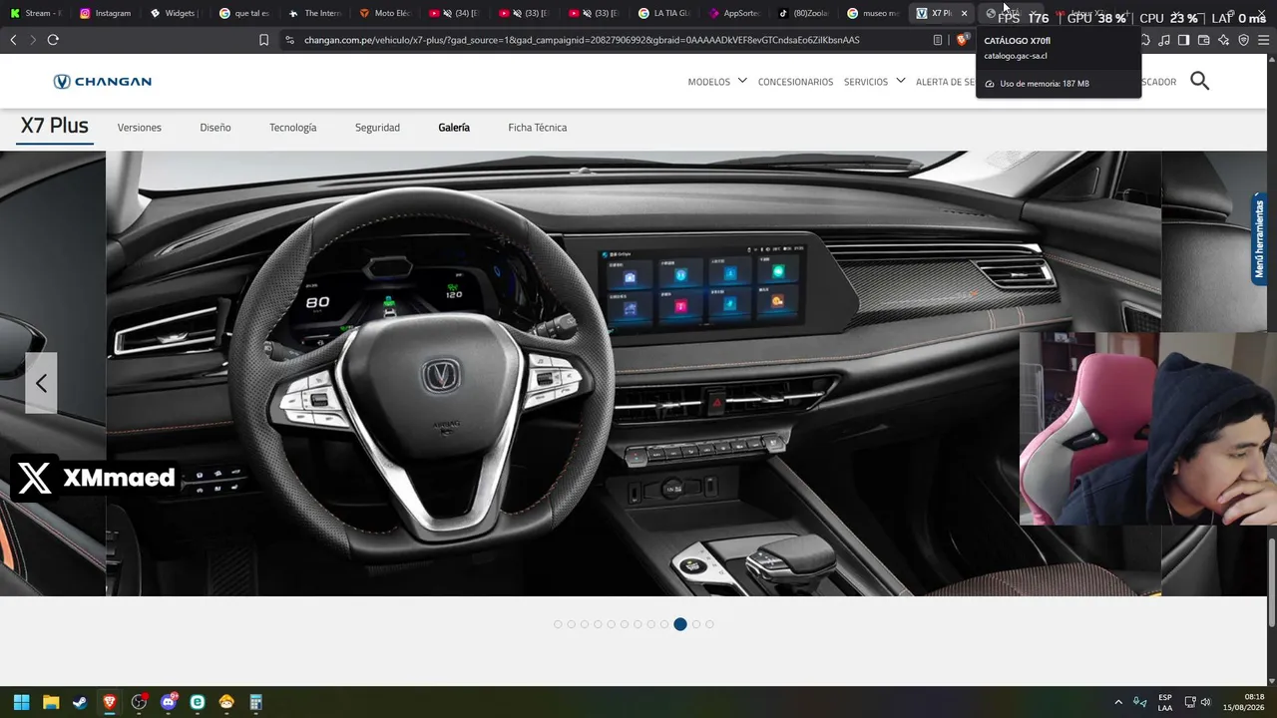The width and height of the screenshot is (1277, 718).
Task: Open the site search magnifier icon
Action: [1199, 81]
